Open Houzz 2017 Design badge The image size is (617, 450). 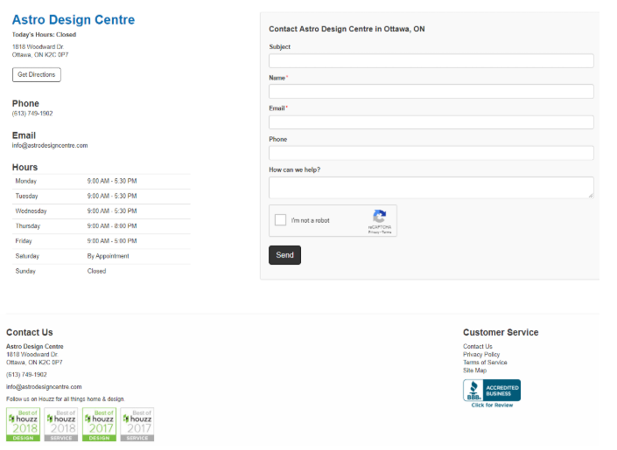point(99,425)
